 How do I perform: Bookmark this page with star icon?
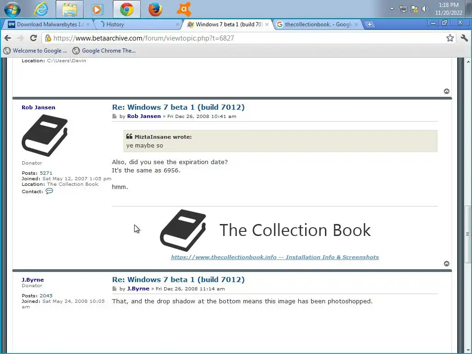tap(450, 38)
